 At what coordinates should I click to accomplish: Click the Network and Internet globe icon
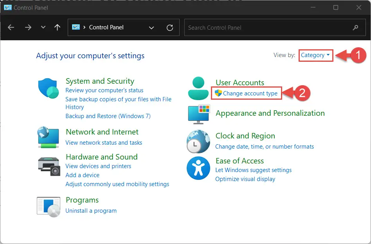click(x=48, y=137)
